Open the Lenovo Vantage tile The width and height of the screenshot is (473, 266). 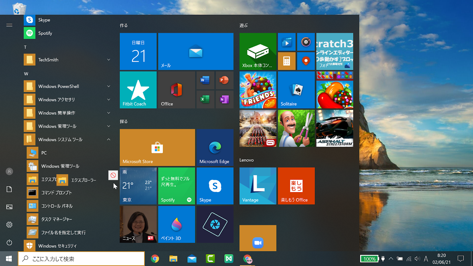[x=258, y=186]
